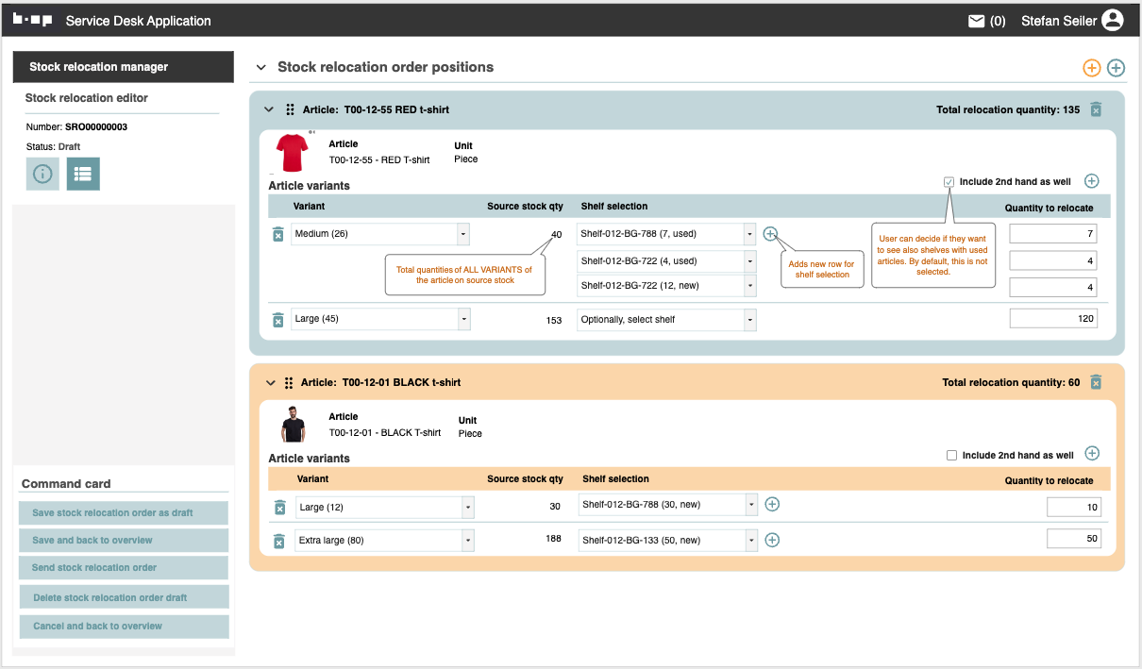The width and height of the screenshot is (1142, 669).
Task: Collapse the RED t-shirt article panel
Action: 269,109
